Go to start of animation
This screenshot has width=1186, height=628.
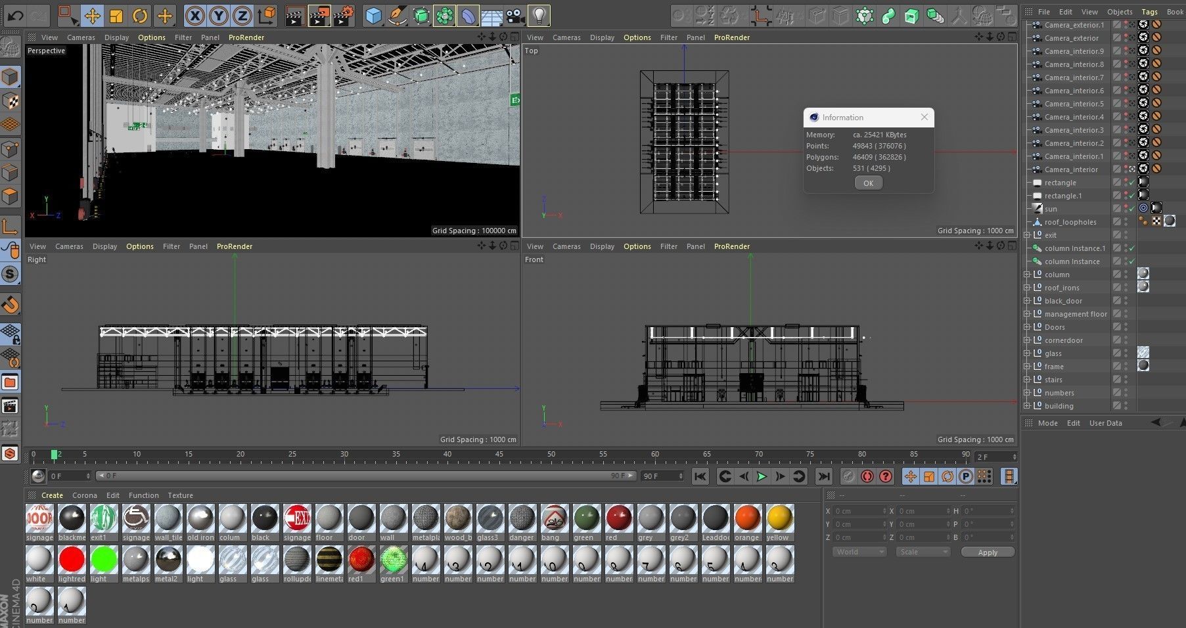[x=700, y=476]
